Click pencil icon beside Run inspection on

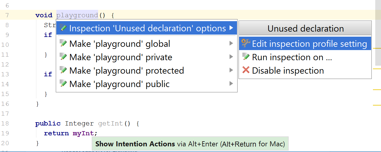click(x=246, y=57)
